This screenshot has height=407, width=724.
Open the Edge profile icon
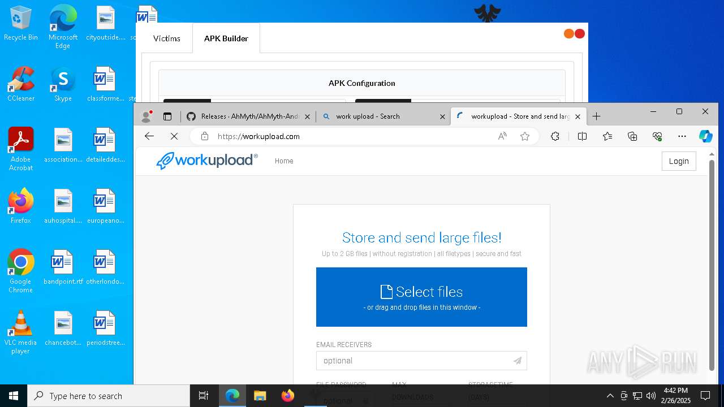pos(146,116)
